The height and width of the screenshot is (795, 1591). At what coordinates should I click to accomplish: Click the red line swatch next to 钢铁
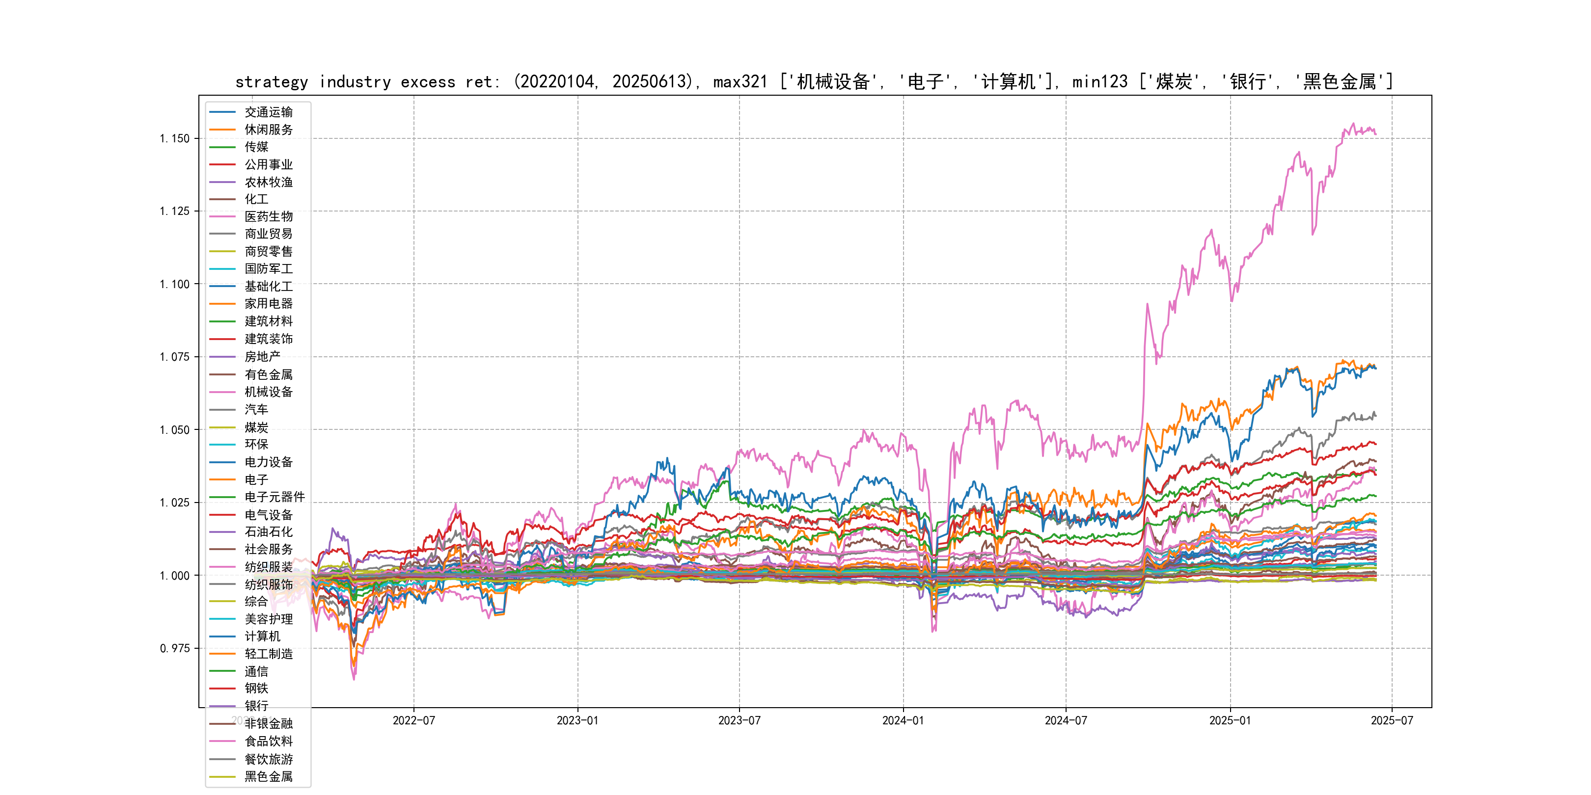coord(222,688)
